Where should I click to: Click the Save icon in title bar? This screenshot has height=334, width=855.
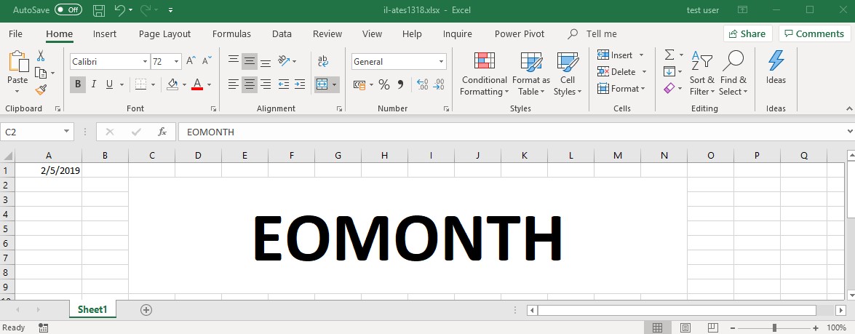[100, 10]
